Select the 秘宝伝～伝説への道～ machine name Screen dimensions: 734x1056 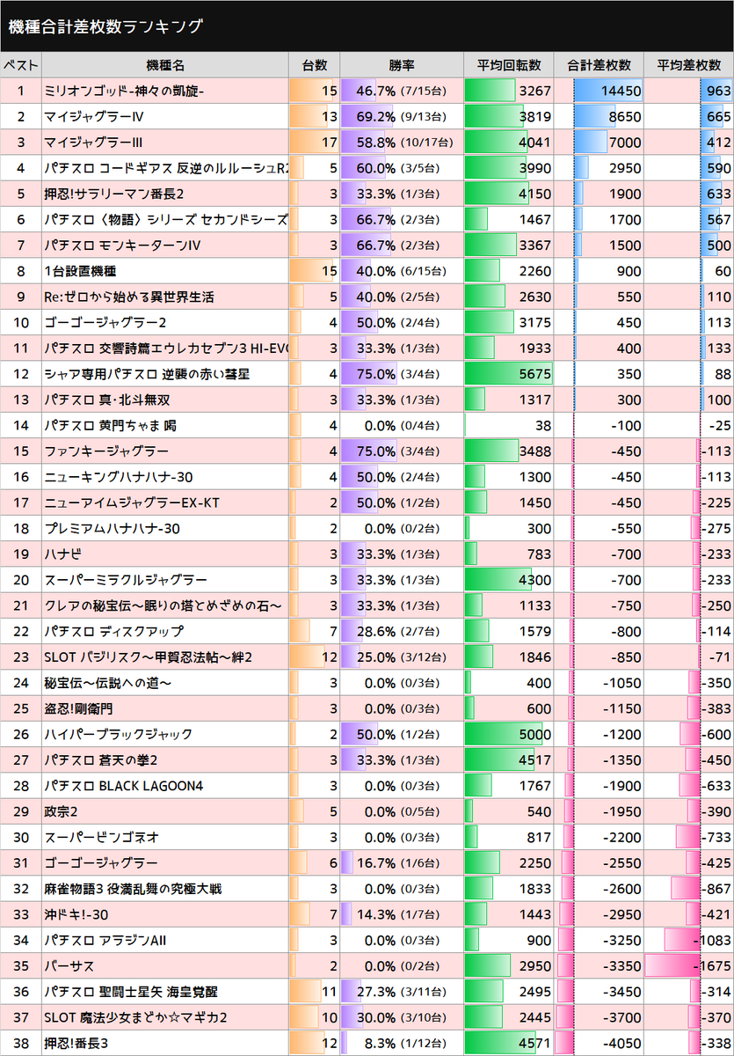[x=107, y=683]
